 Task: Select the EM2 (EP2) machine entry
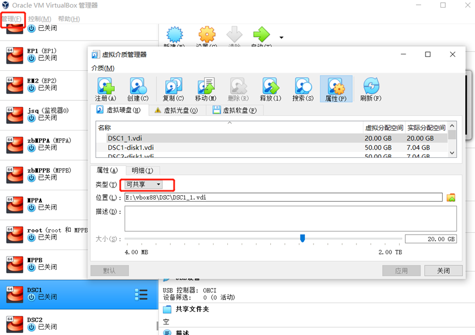point(44,86)
